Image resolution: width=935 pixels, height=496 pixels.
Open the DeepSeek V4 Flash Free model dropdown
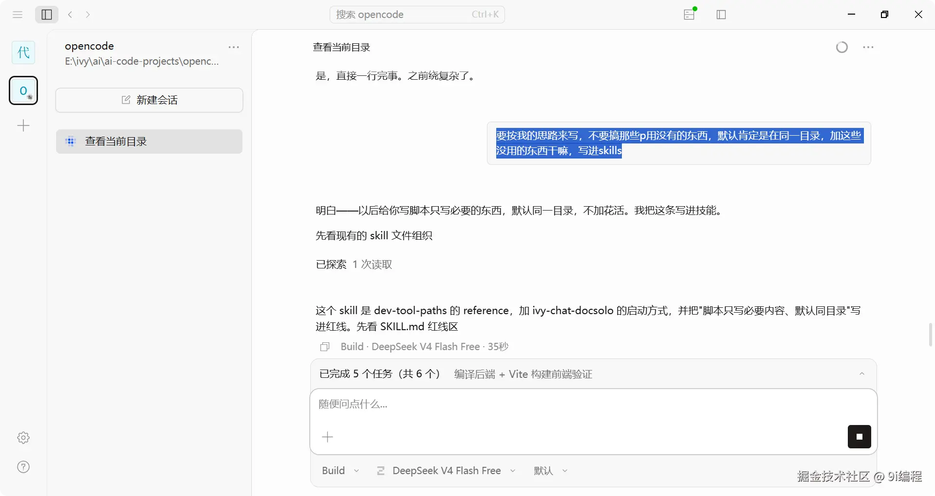[x=446, y=471]
